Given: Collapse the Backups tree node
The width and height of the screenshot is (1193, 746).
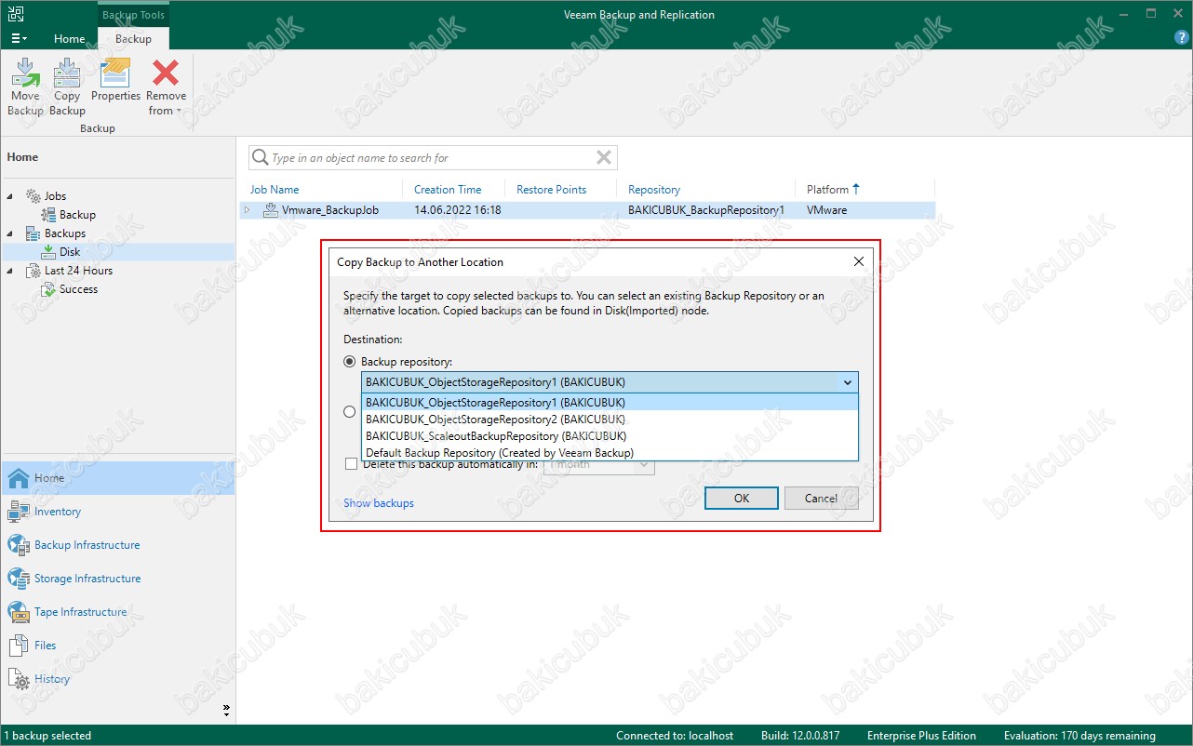Looking at the screenshot, I should coord(10,233).
